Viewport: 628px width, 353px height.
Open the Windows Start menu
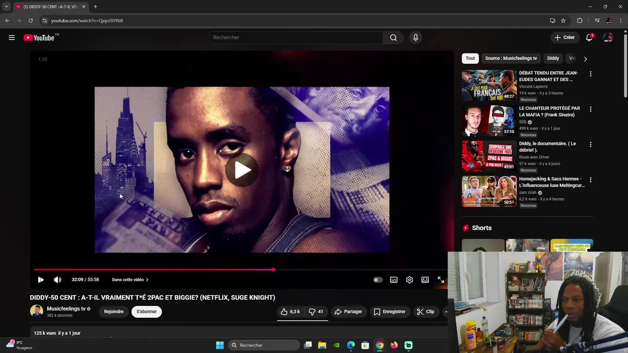point(220,345)
